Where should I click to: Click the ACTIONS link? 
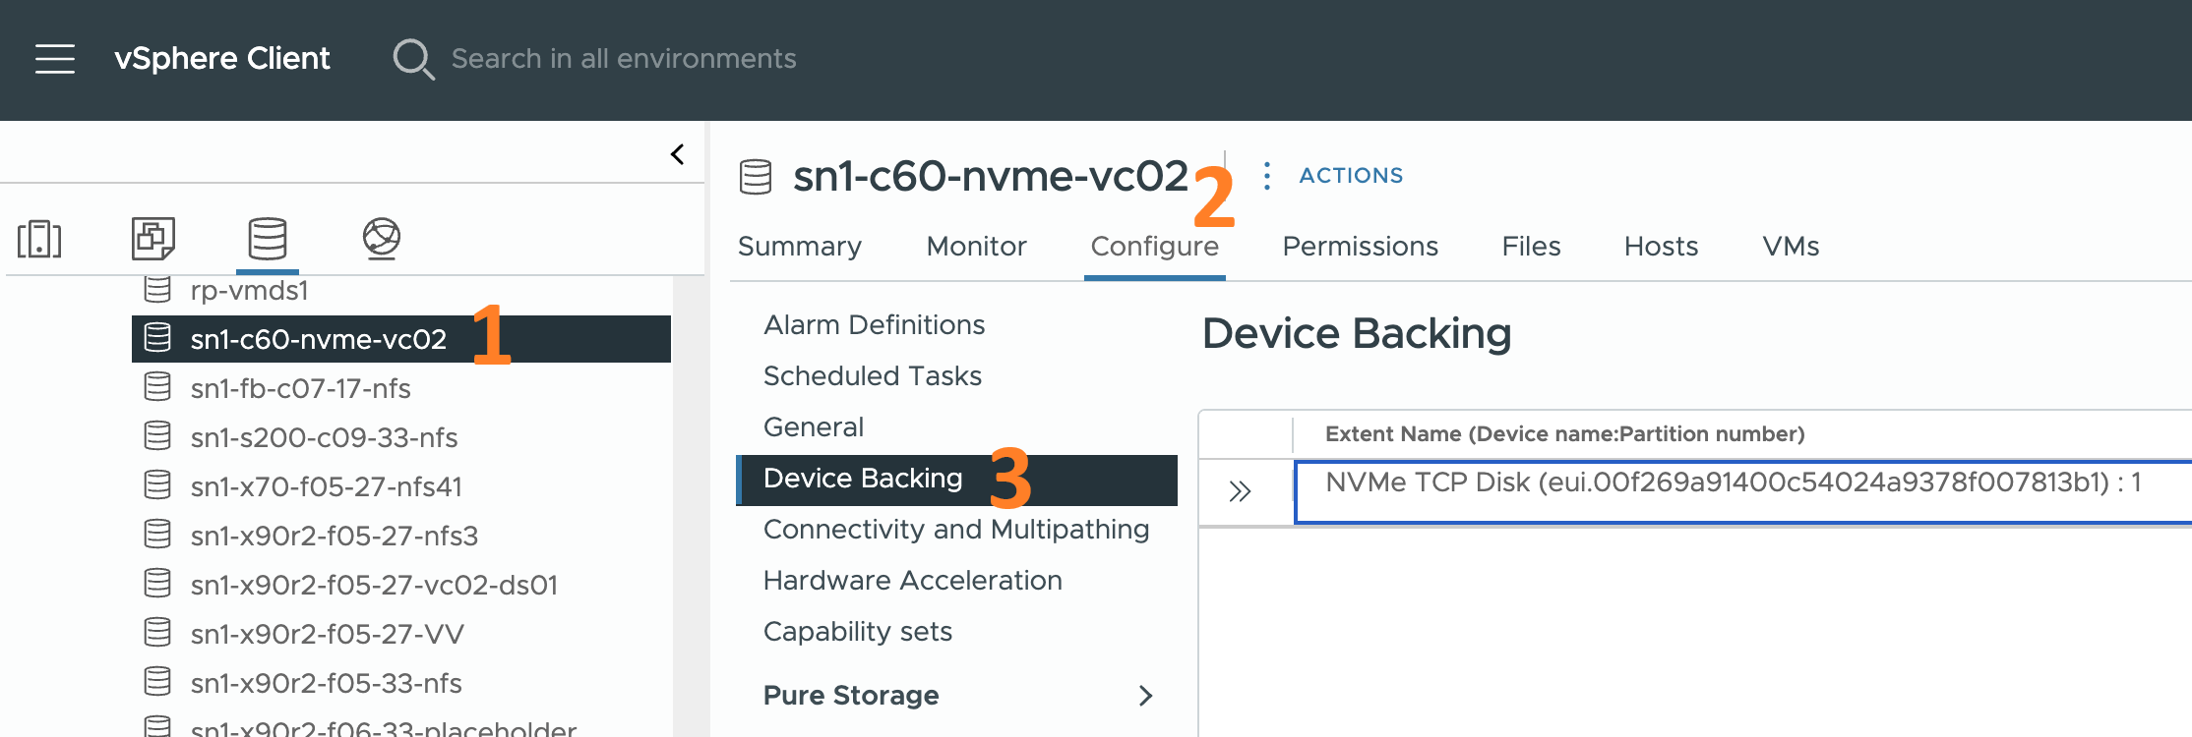[x=1349, y=175]
